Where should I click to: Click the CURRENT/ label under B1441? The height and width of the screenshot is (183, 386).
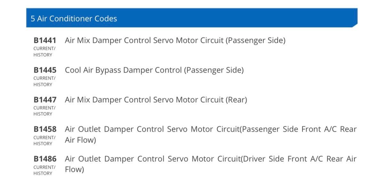pos(44,49)
